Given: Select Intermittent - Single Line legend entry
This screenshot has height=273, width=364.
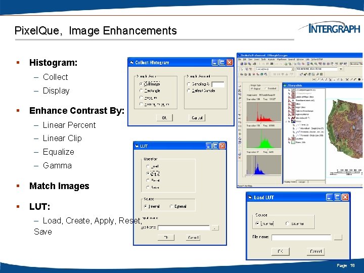Looking at the screenshot, I should click(x=312, y=128).
